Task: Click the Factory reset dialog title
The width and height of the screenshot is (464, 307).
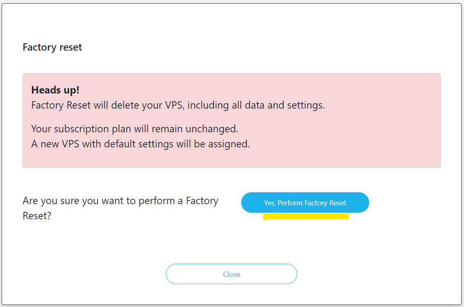Action: tap(52, 47)
